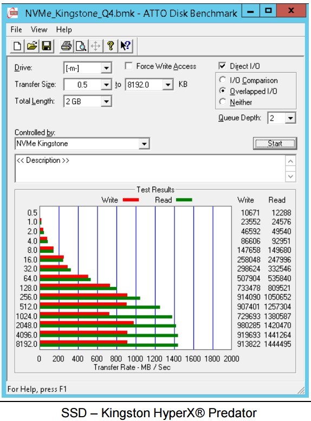Choose the Neither radio option

(x=222, y=102)
